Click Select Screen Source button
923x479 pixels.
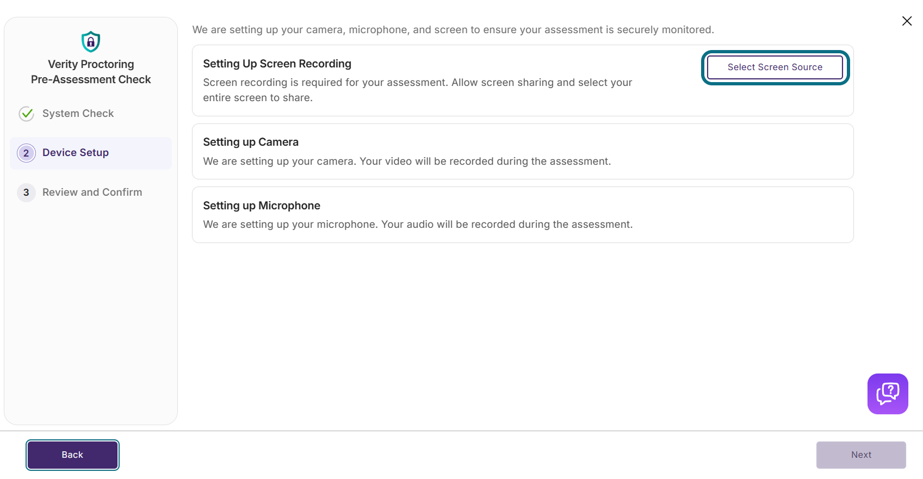coord(775,67)
